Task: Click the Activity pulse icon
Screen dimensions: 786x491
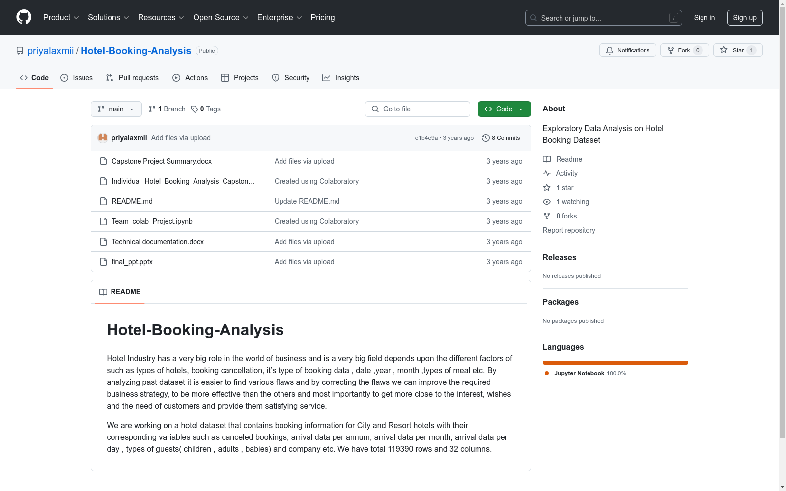Action: click(546, 173)
